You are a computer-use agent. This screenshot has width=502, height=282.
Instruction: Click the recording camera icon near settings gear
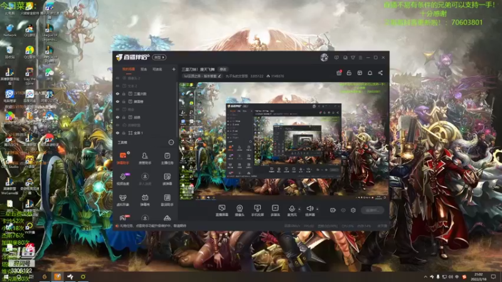[x=333, y=210]
